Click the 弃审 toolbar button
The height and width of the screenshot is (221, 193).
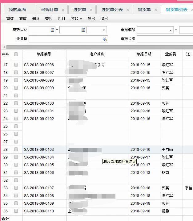[x=23, y=19]
